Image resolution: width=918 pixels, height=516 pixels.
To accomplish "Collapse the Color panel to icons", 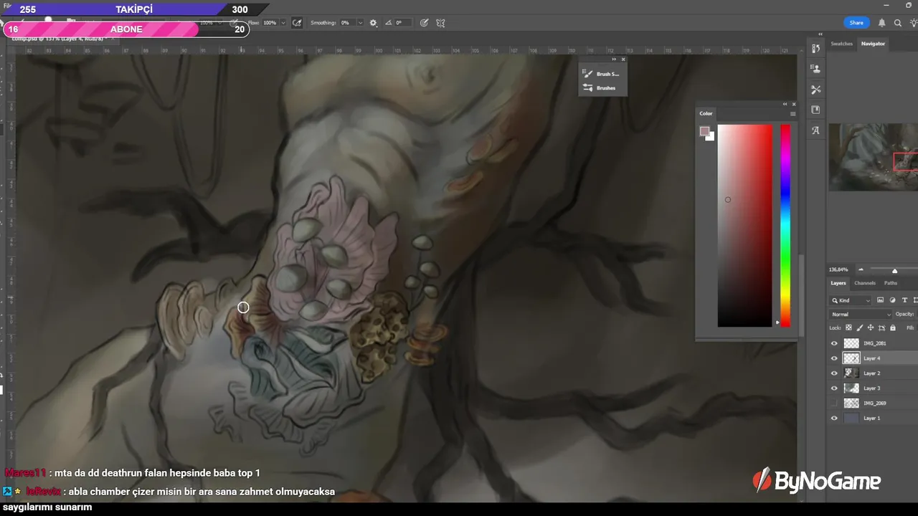I will (785, 104).
